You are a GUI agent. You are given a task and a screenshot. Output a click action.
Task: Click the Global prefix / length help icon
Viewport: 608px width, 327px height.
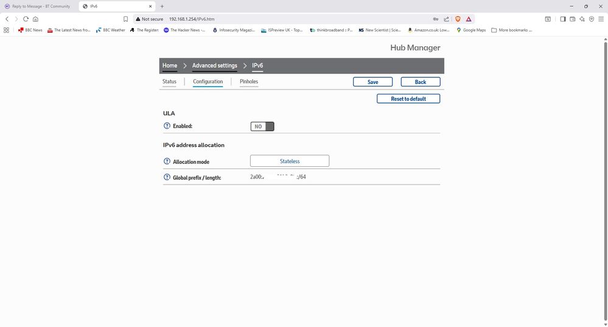point(167,177)
